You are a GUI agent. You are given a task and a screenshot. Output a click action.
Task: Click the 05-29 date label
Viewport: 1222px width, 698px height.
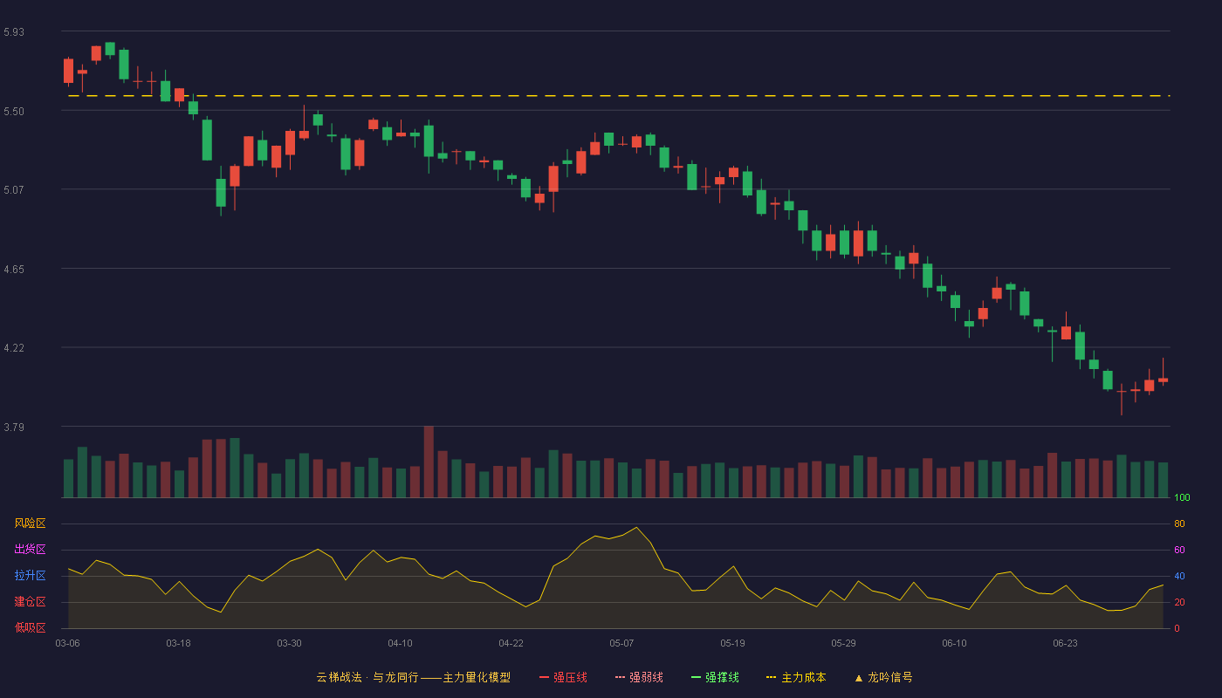tap(843, 643)
